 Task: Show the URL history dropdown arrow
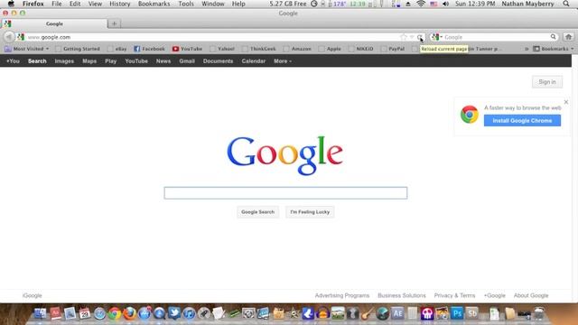[x=412, y=37]
